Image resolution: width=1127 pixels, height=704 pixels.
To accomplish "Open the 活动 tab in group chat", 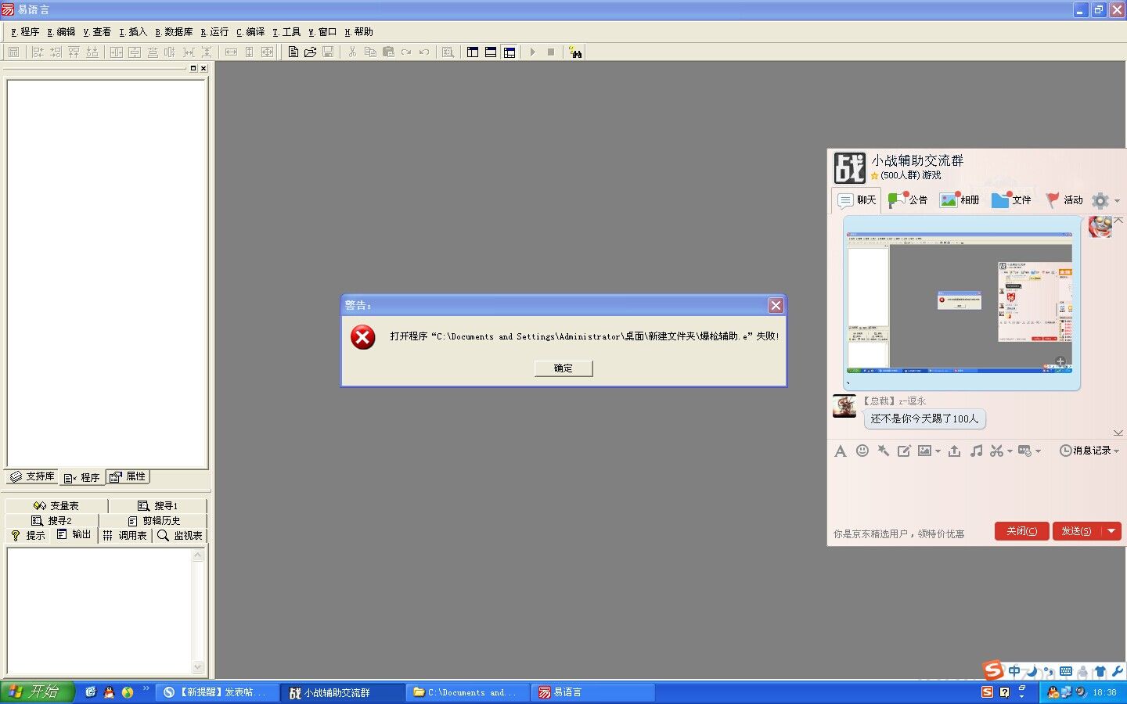I will [x=1064, y=200].
